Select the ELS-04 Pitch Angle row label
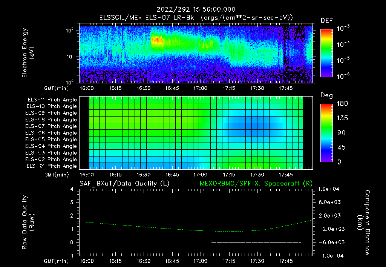Viewport: 386px width, 267px height. [x=51, y=146]
